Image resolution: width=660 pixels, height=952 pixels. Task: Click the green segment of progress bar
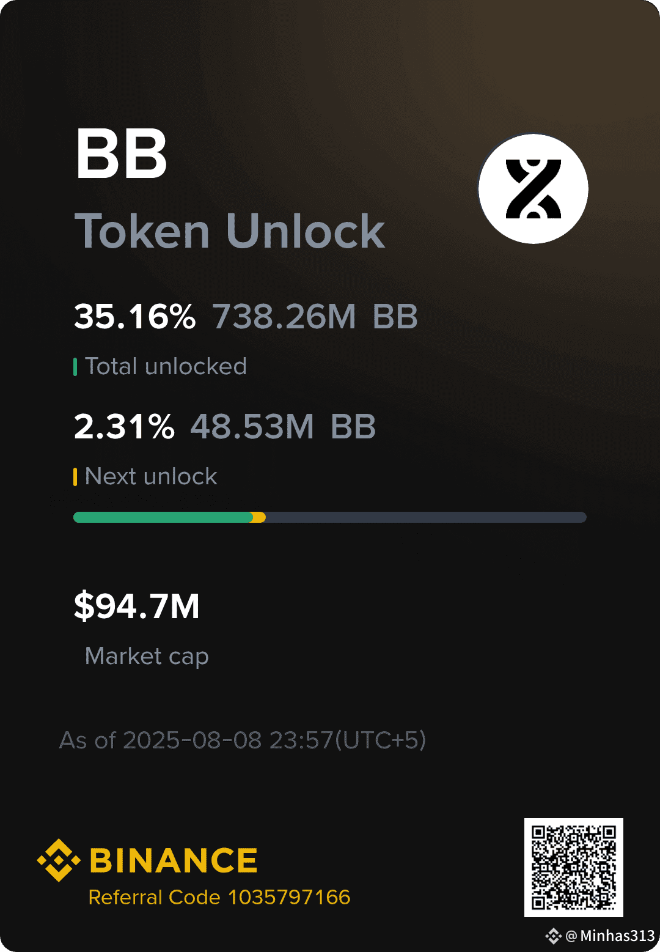click(163, 517)
